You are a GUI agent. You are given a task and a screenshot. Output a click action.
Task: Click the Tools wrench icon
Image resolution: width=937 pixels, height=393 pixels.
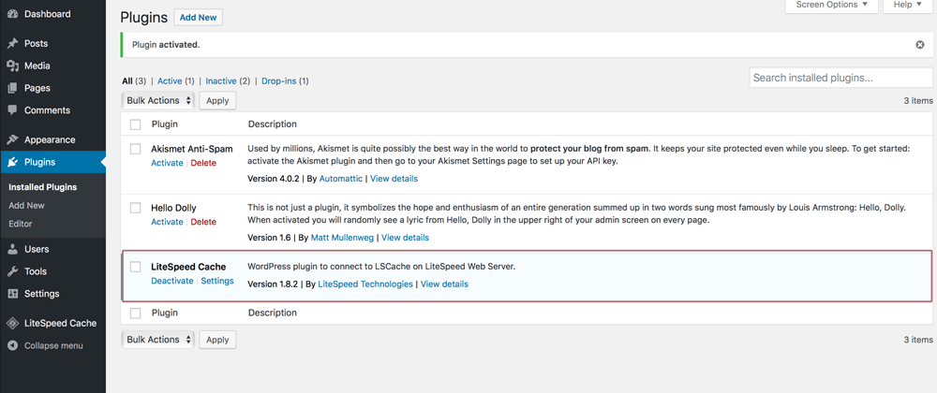12,271
